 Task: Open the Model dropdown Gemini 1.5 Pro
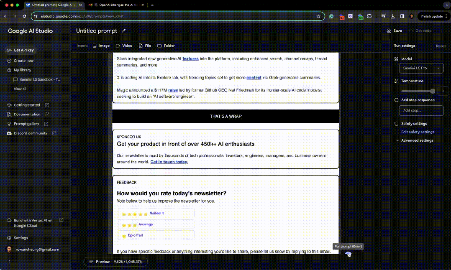[421, 68]
